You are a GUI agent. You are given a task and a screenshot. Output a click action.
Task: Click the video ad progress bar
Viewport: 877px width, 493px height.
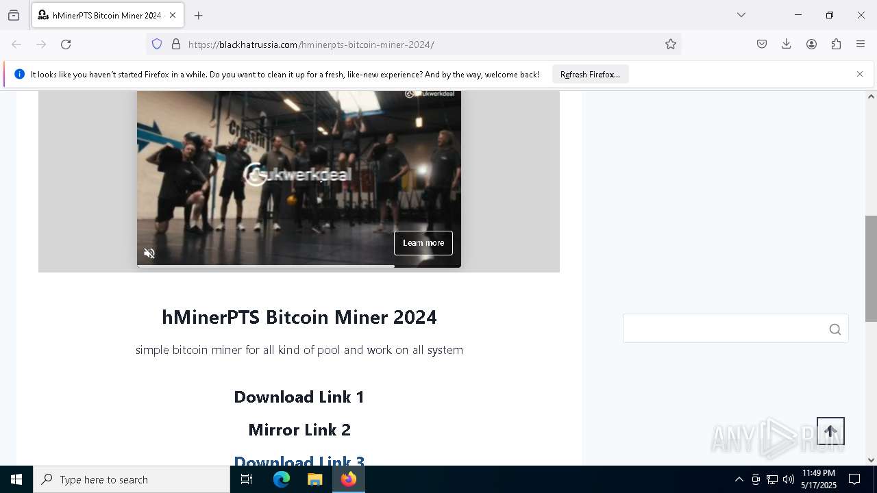coord(299,266)
